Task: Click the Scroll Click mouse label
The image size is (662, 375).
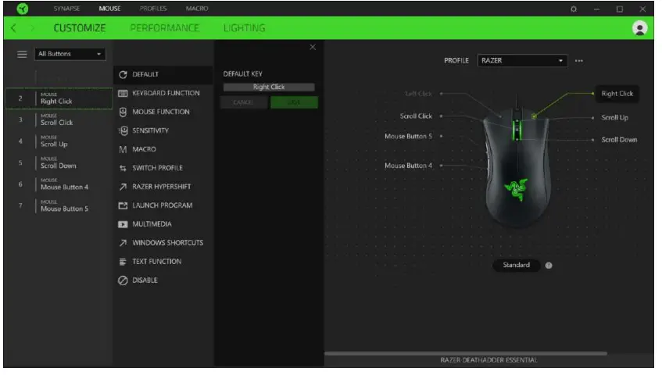Action: click(x=416, y=116)
